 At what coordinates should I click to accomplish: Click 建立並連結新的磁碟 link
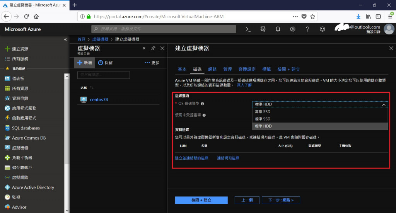click(192, 158)
